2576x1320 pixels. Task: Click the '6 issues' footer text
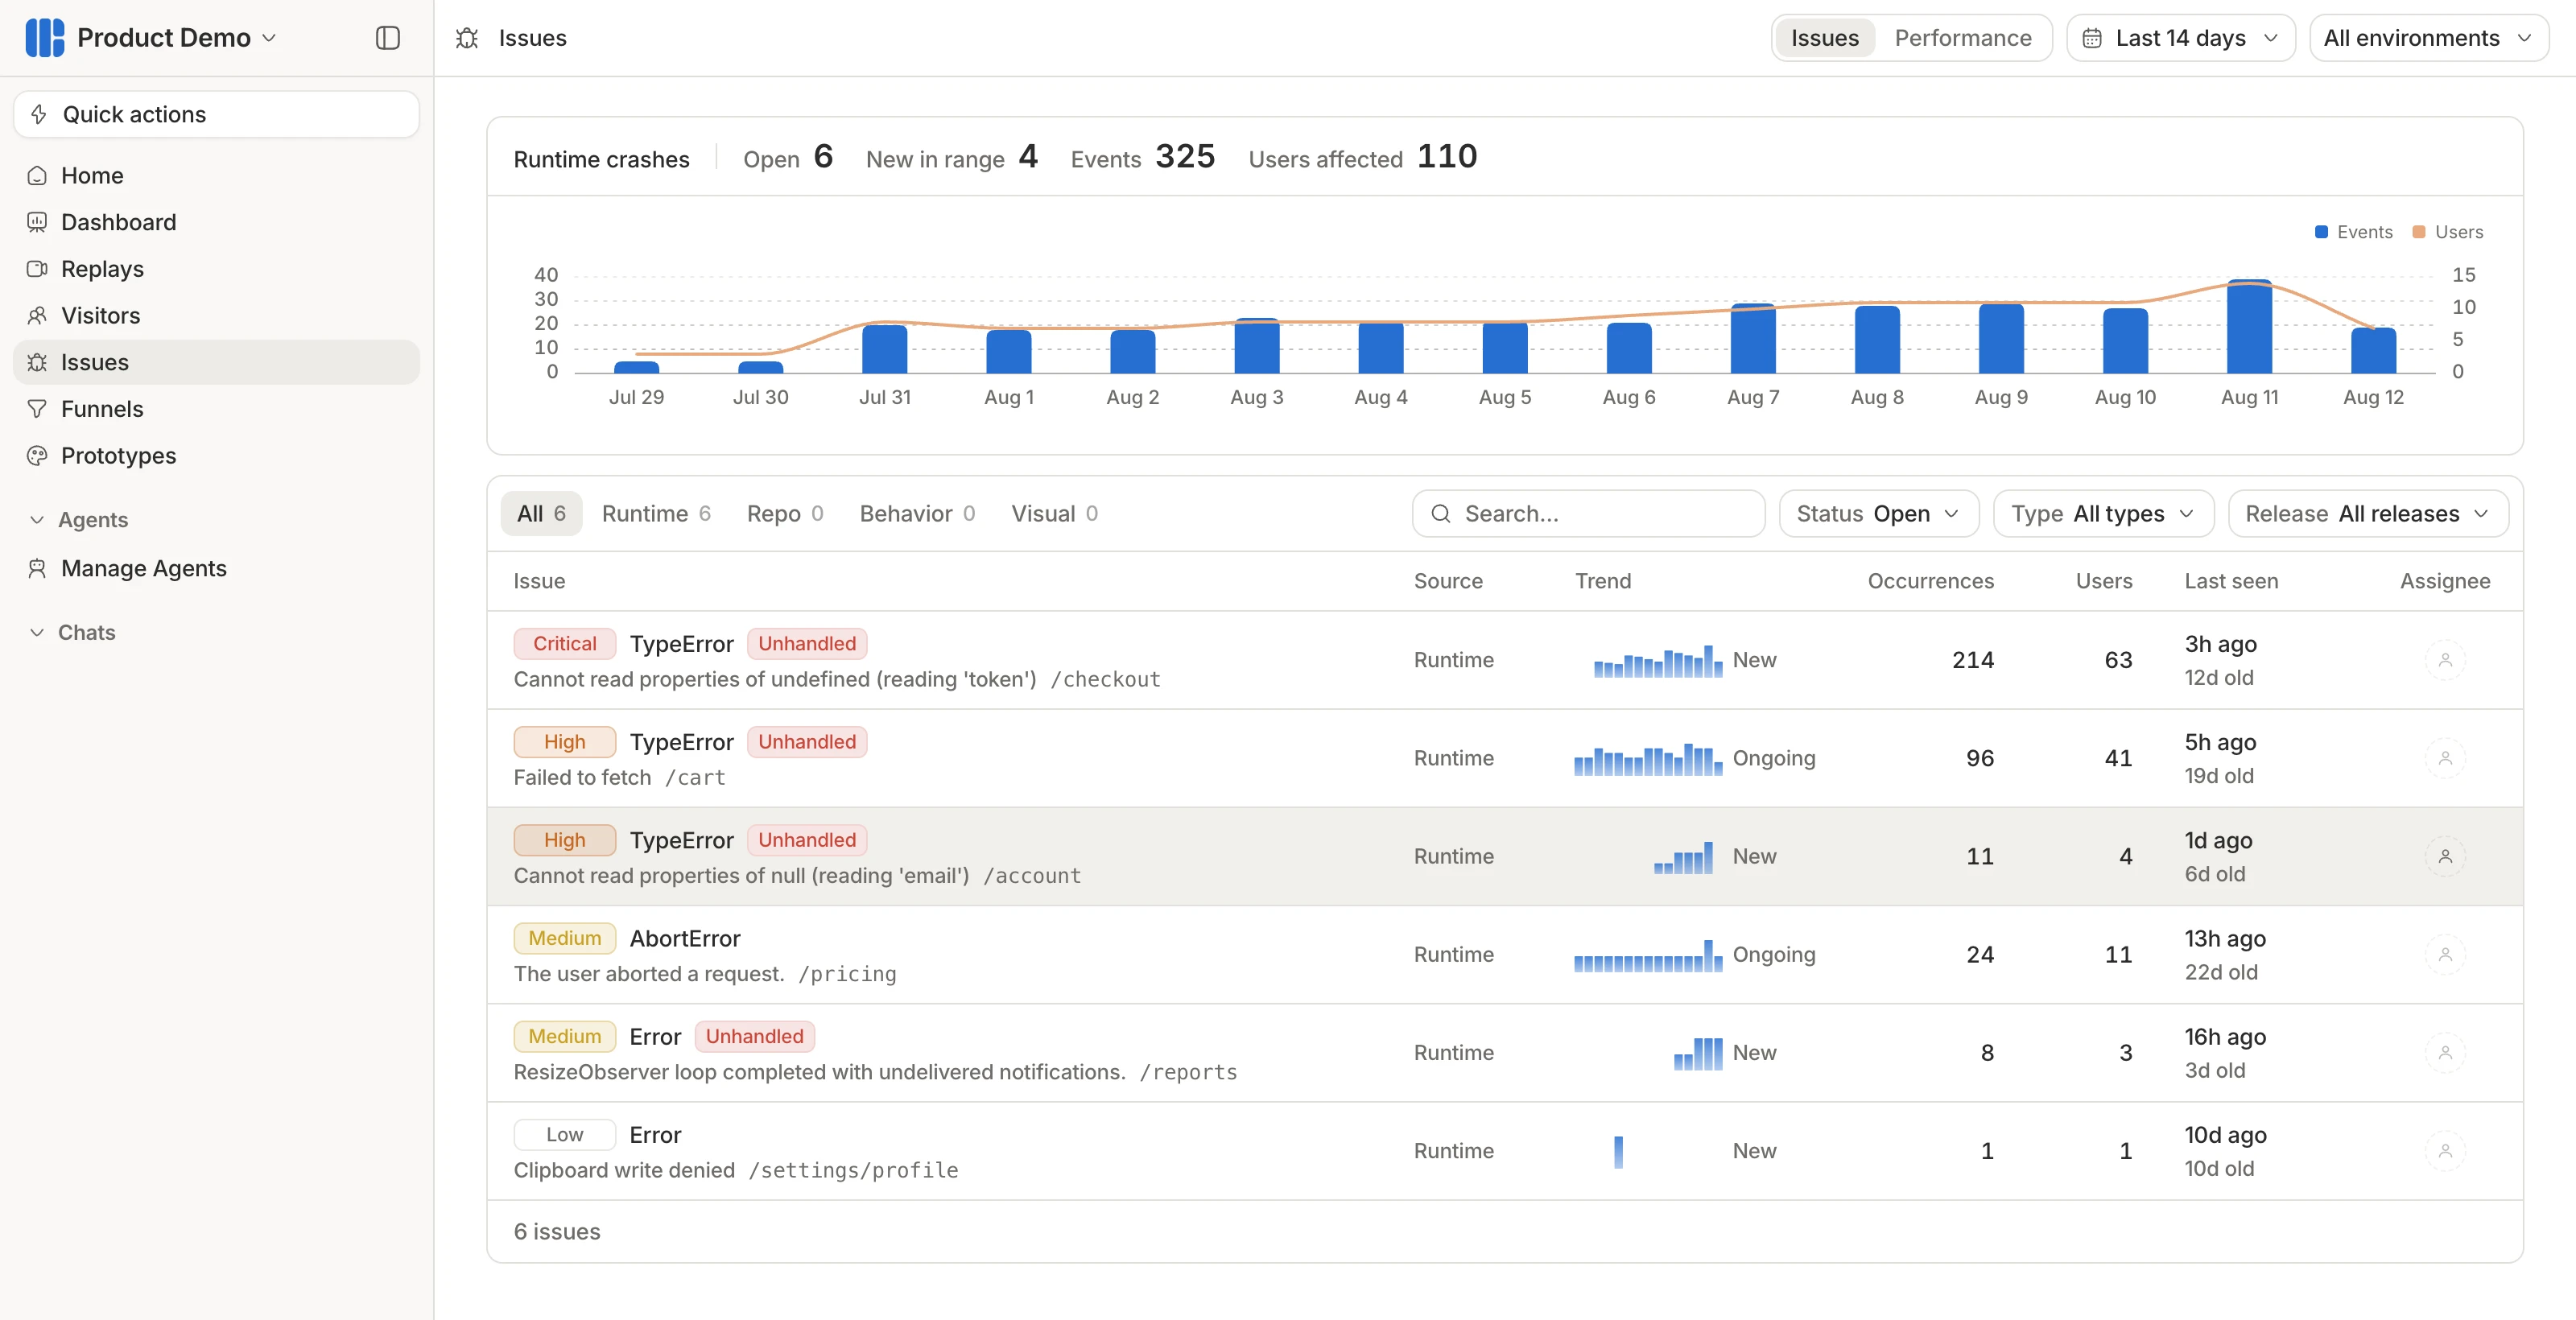click(x=557, y=1232)
